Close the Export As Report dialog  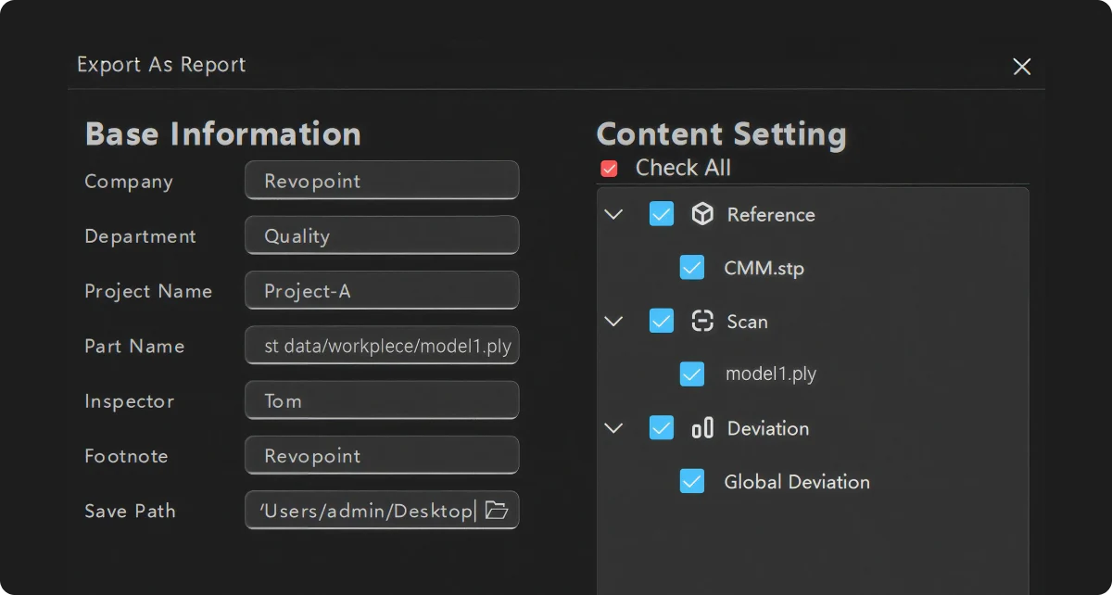[x=1021, y=66]
